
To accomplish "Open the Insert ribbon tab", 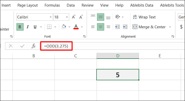I will pyautogui.click(x=6, y=5).
